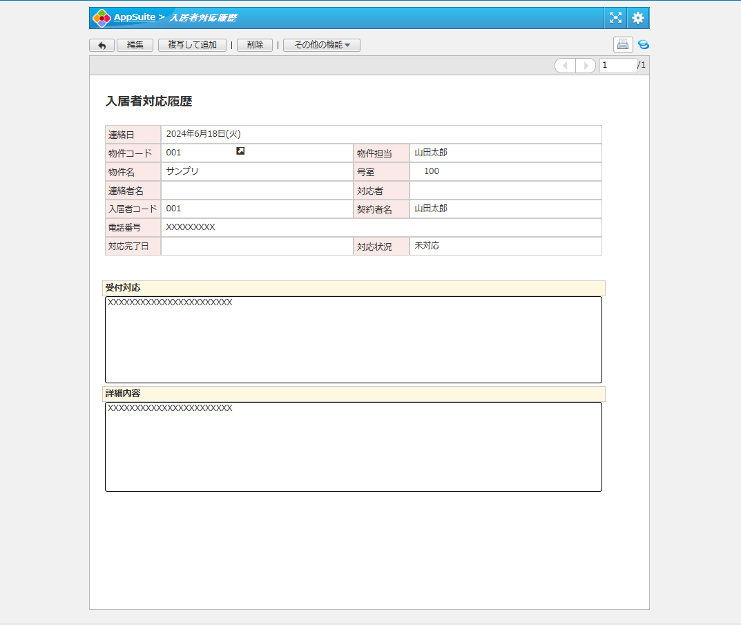Open settings with the gear icon
This screenshot has height=625, width=741.
638,18
